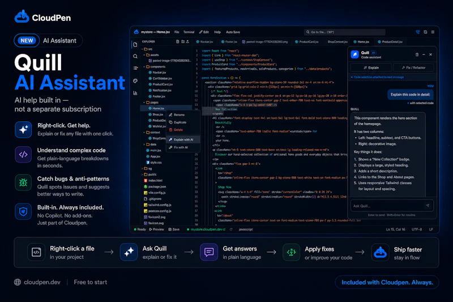This screenshot has width=453, height=302.
Task: Click the blue chat assistant icon in top bar
Action: coord(417,32)
